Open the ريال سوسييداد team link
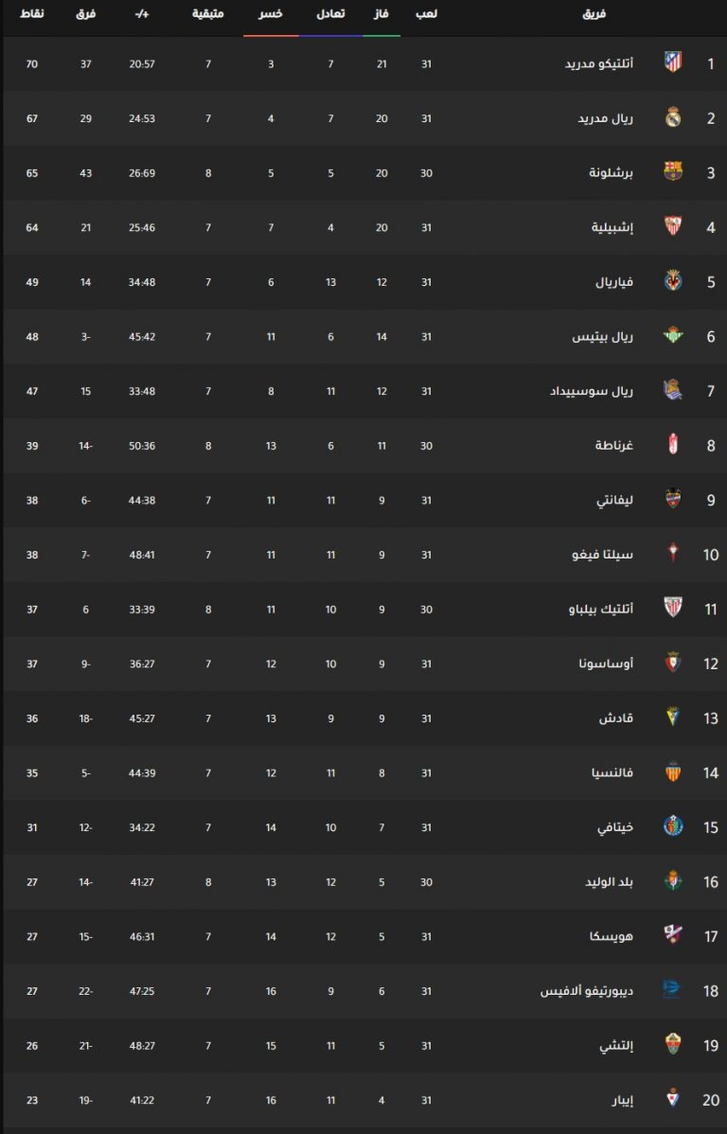 point(591,391)
